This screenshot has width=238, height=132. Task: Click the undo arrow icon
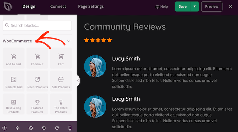pyautogui.click(x=44, y=128)
